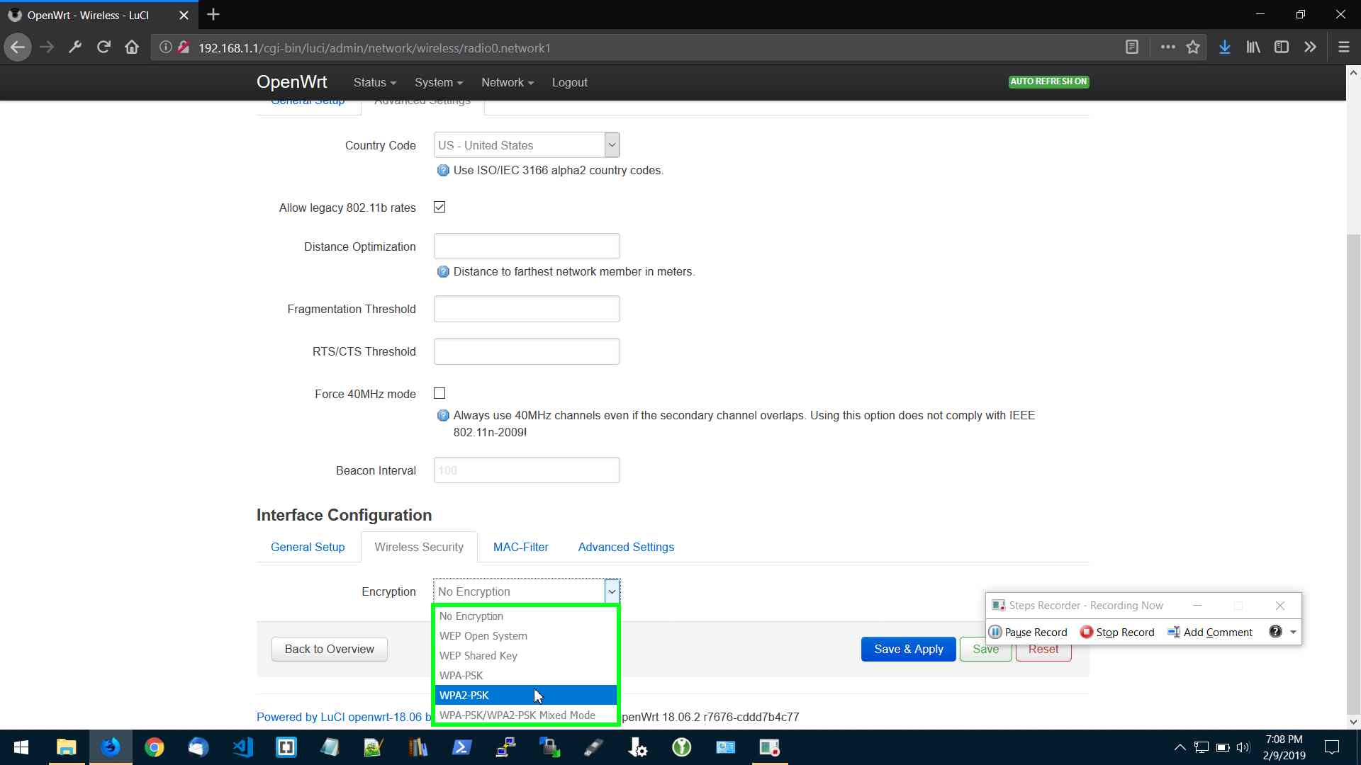The height and width of the screenshot is (765, 1361).
Task: Bookmark this page with the star icon
Action: pos(1193,47)
